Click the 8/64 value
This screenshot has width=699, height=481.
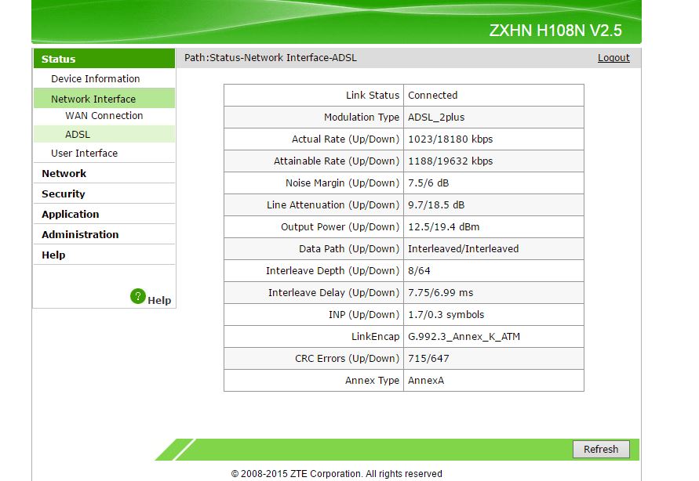tap(419, 270)
